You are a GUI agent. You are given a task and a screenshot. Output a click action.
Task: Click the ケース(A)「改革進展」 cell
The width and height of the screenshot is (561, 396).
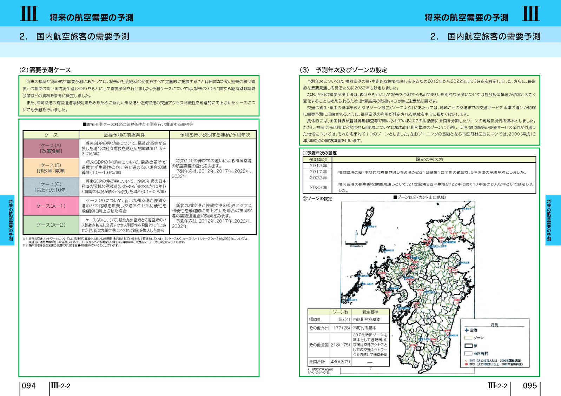(x=51, y=148)
